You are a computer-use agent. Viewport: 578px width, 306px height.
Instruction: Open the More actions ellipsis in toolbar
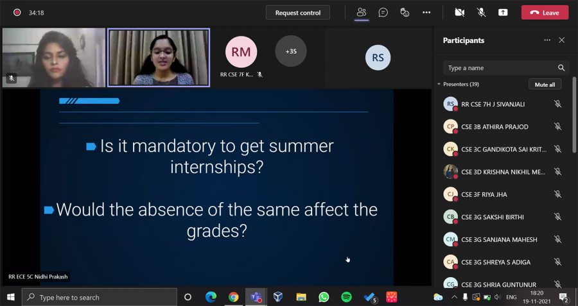click(x=426, y=12)
